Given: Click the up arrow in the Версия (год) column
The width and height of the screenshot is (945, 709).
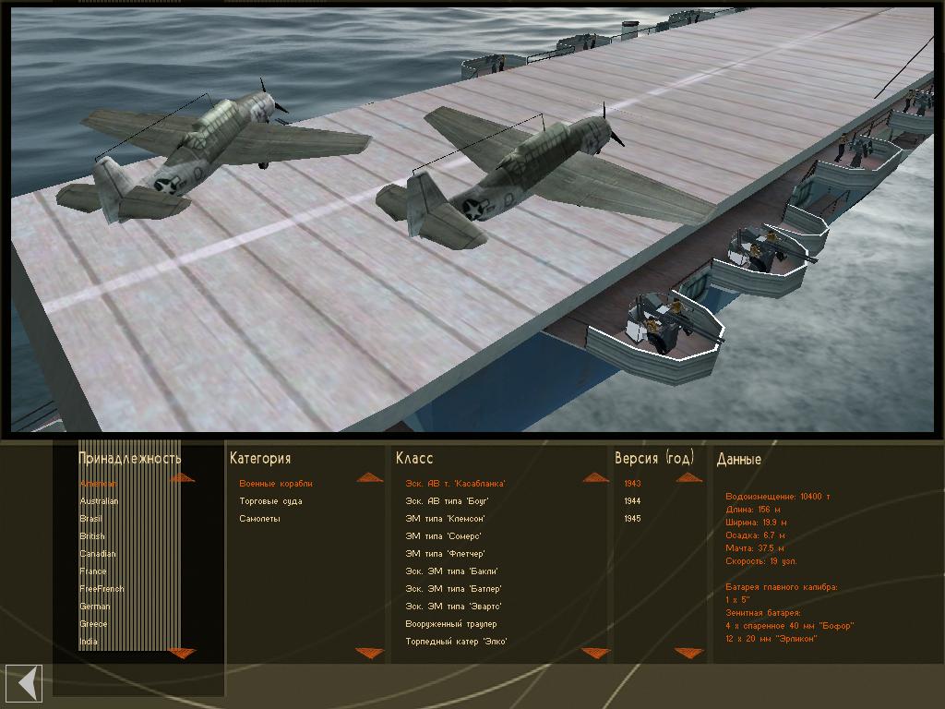Looking at the screenshot, I should click(x=688, y=478).
